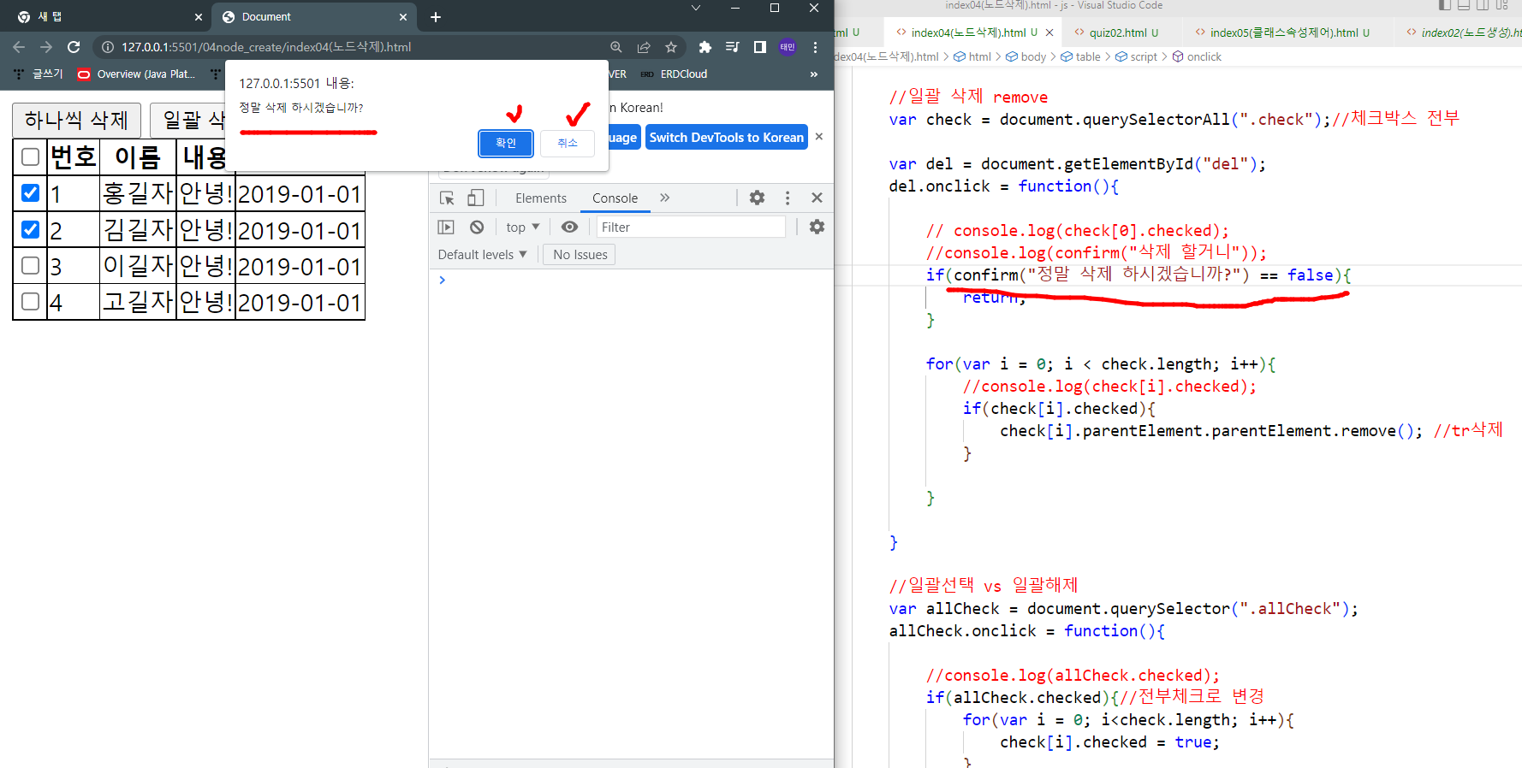
Task: Show the console sidebar icon
Action: [x=446, y=227]
